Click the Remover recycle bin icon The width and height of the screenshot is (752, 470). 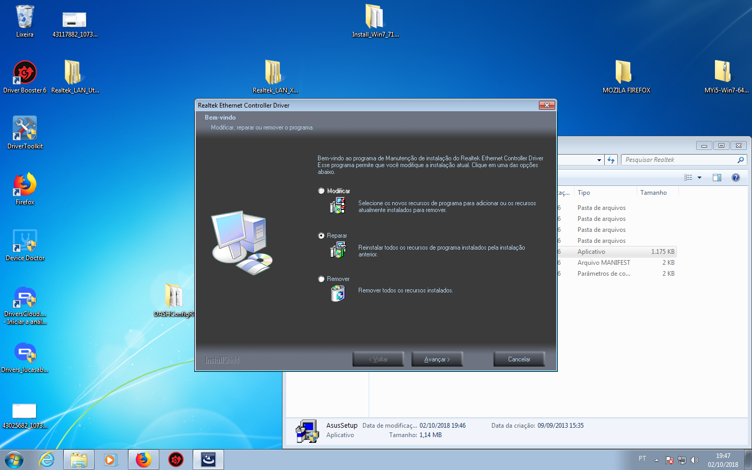(x=338, y=293)
